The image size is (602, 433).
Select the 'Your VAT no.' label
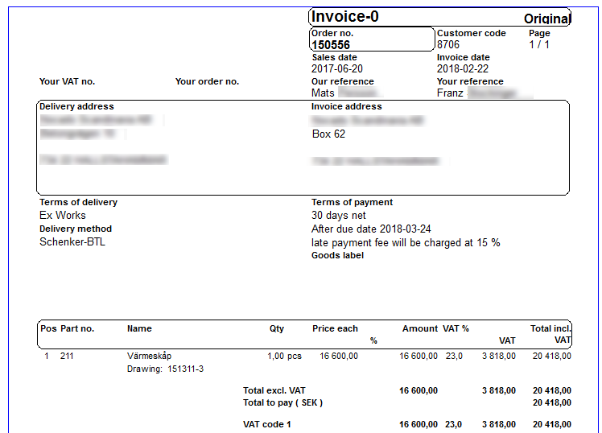click(68, 82)
